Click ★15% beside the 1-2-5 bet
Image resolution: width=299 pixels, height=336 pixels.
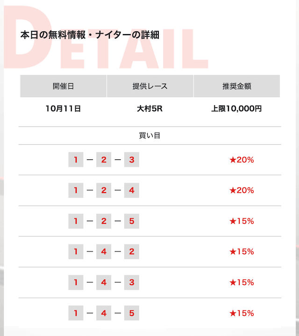pos(242,221)
